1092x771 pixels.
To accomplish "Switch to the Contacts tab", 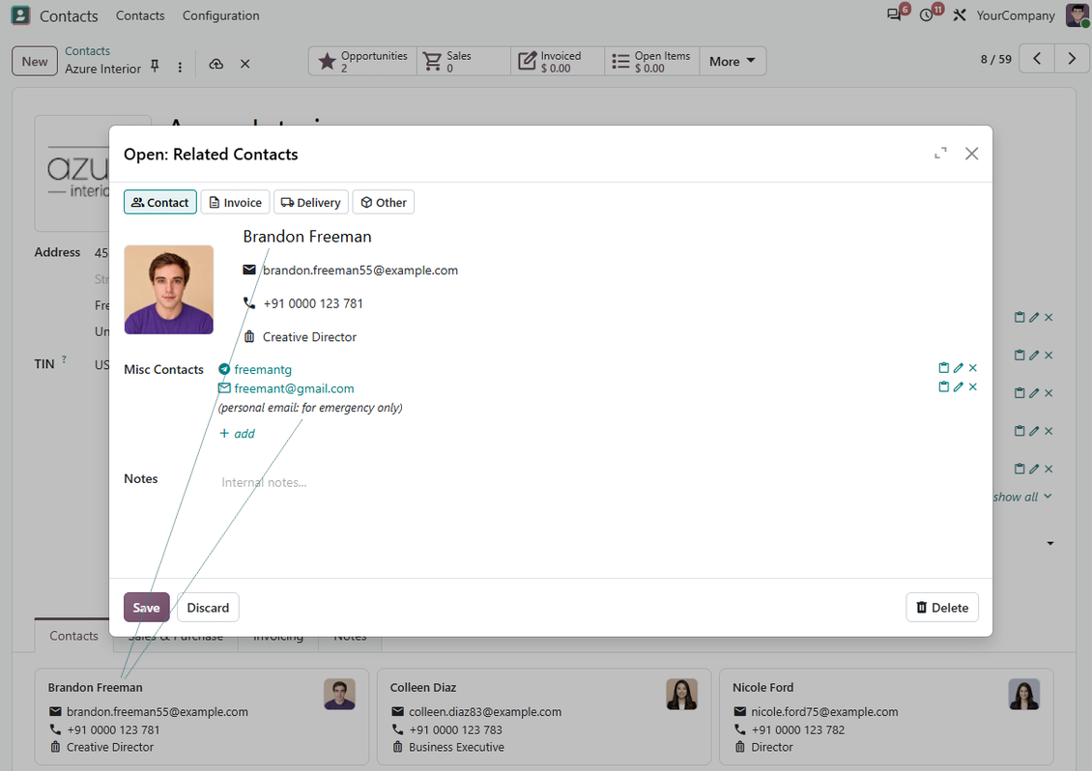I will [x=73, y=636].
